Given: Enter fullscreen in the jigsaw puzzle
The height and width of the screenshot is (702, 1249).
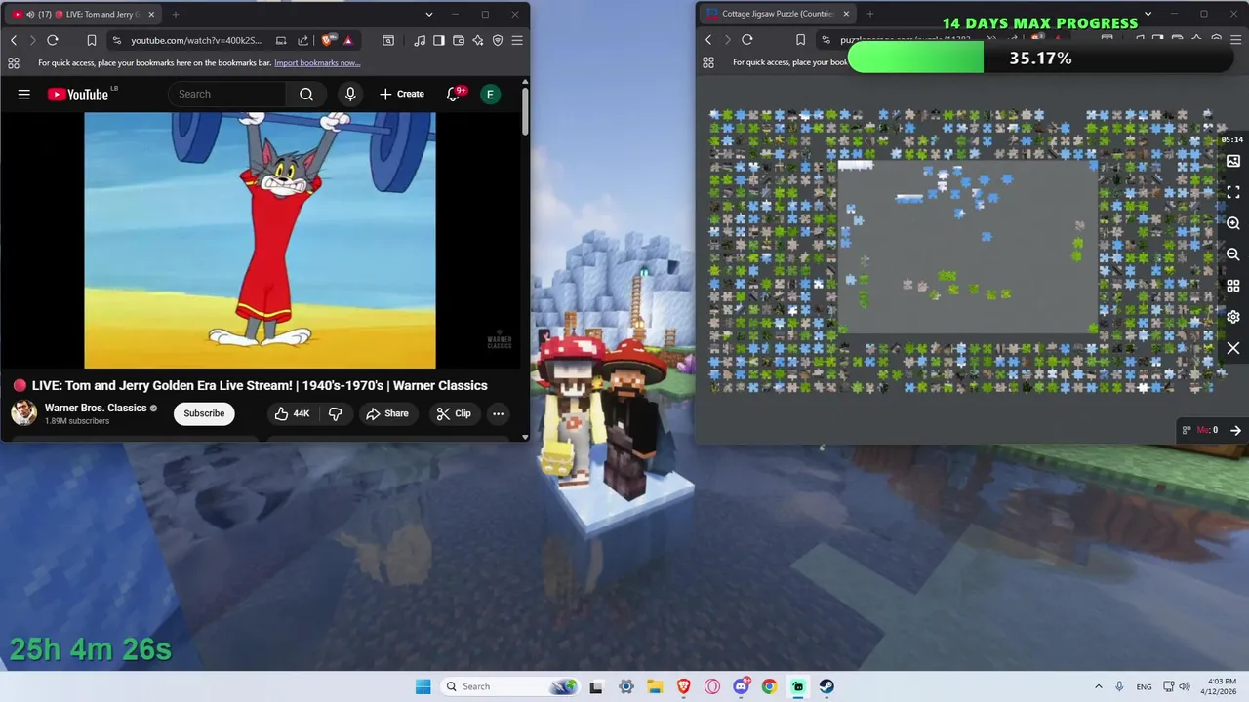Looking at the screenshot, I should pos(1233,192).
